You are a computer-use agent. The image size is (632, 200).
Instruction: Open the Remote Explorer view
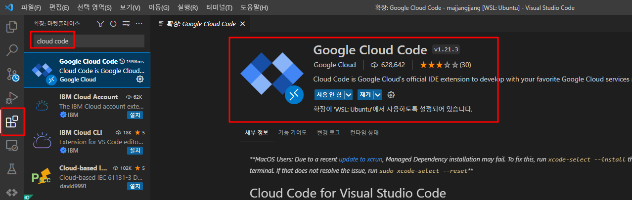12,145
